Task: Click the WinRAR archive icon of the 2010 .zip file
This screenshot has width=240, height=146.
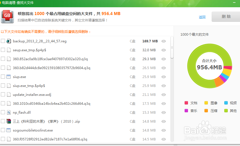Action: (9, 121)
